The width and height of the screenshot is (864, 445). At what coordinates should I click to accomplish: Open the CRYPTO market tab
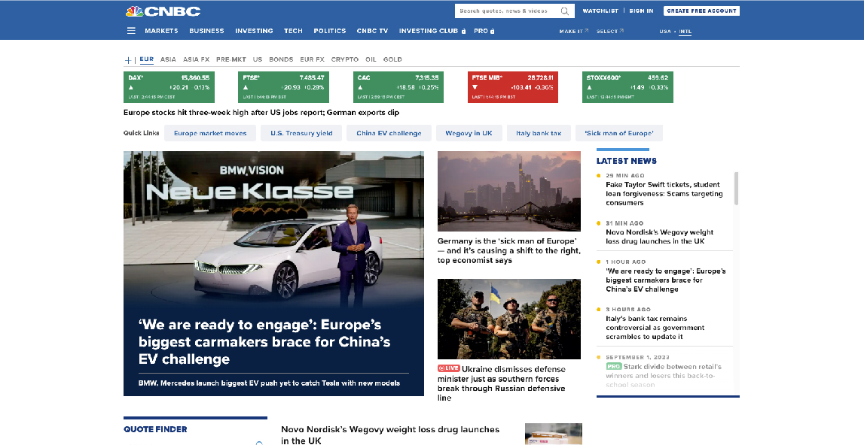[x=344, y=59]
